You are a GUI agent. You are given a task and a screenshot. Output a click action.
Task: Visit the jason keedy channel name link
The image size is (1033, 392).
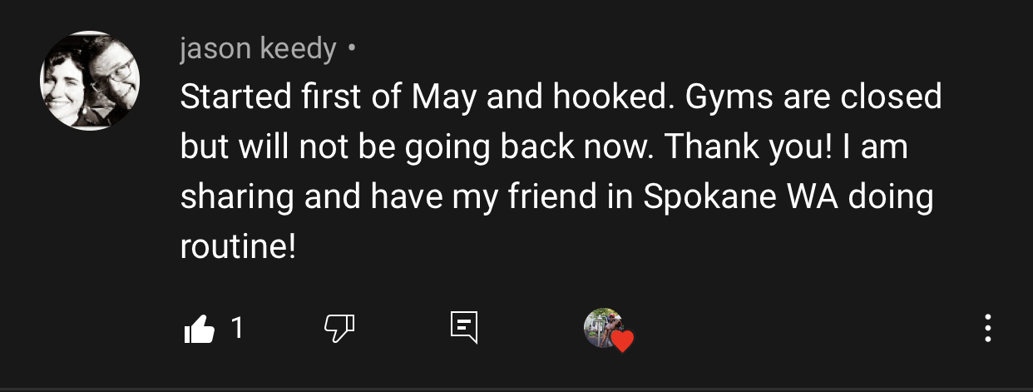tap(258, 50)
